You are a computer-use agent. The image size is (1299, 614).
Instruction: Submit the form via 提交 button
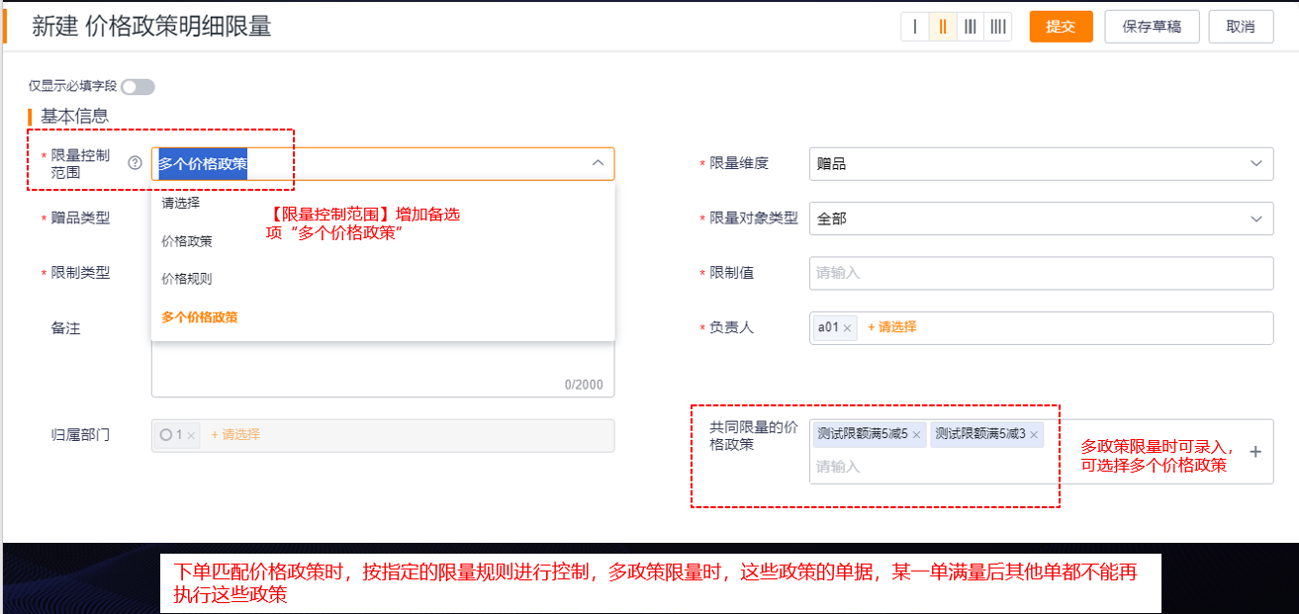point(1061,27)
